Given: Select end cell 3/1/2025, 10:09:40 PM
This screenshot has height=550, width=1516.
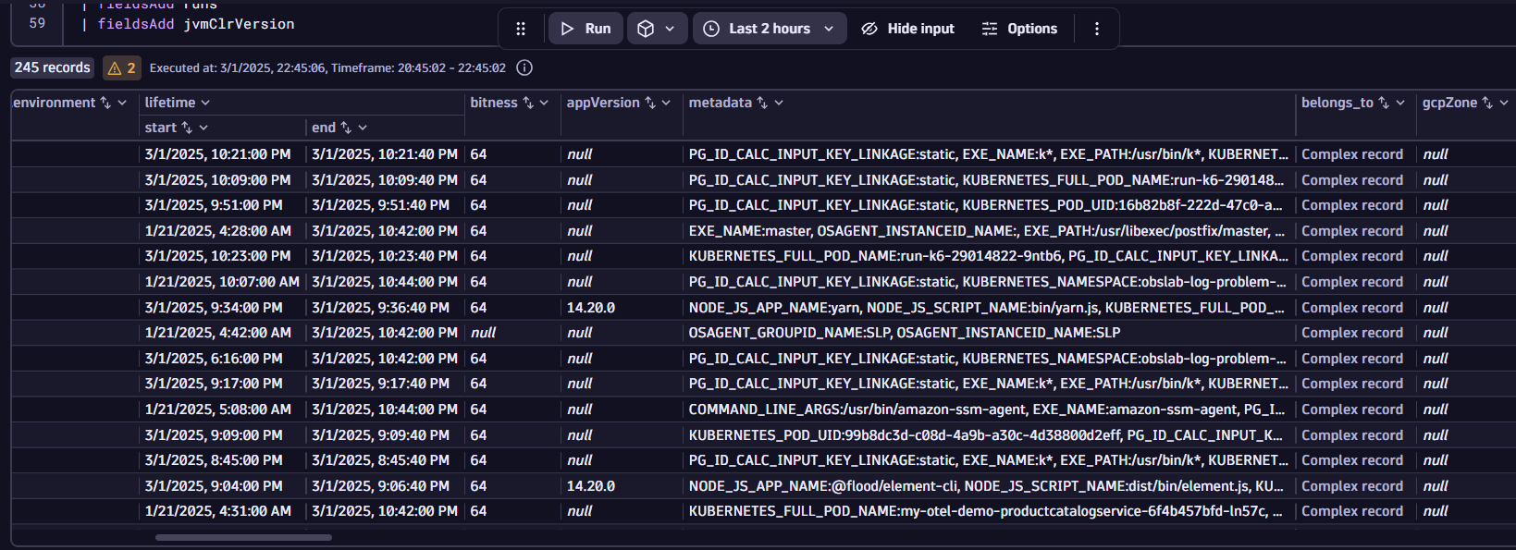Looking at the screenshot, I should tap(385, 180).
